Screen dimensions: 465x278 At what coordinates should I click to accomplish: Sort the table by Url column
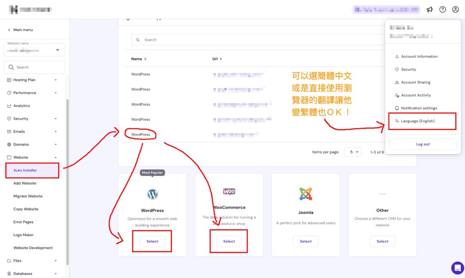point(217,59)
